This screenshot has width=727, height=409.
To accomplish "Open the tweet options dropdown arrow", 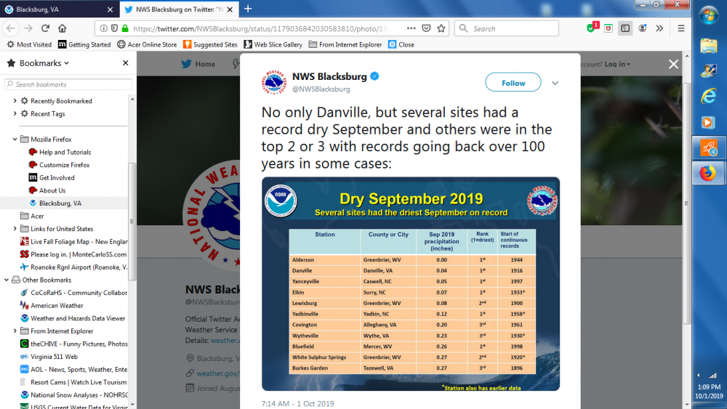I will click(555, 83).
